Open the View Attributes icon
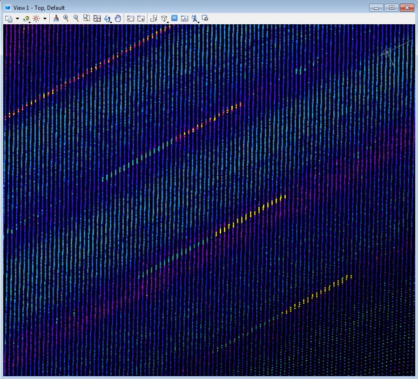This screenshot has height=379, width=418. 8,18
